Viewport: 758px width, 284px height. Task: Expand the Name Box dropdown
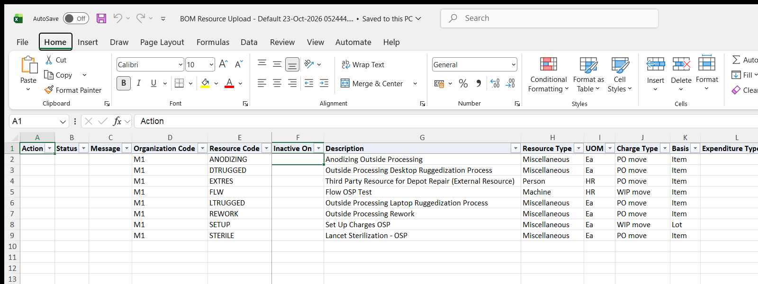click(63, 122)
